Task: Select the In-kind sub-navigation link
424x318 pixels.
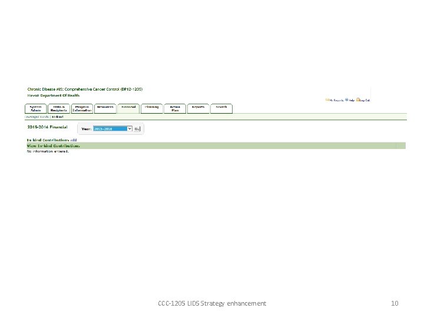Action: [57, 117]
